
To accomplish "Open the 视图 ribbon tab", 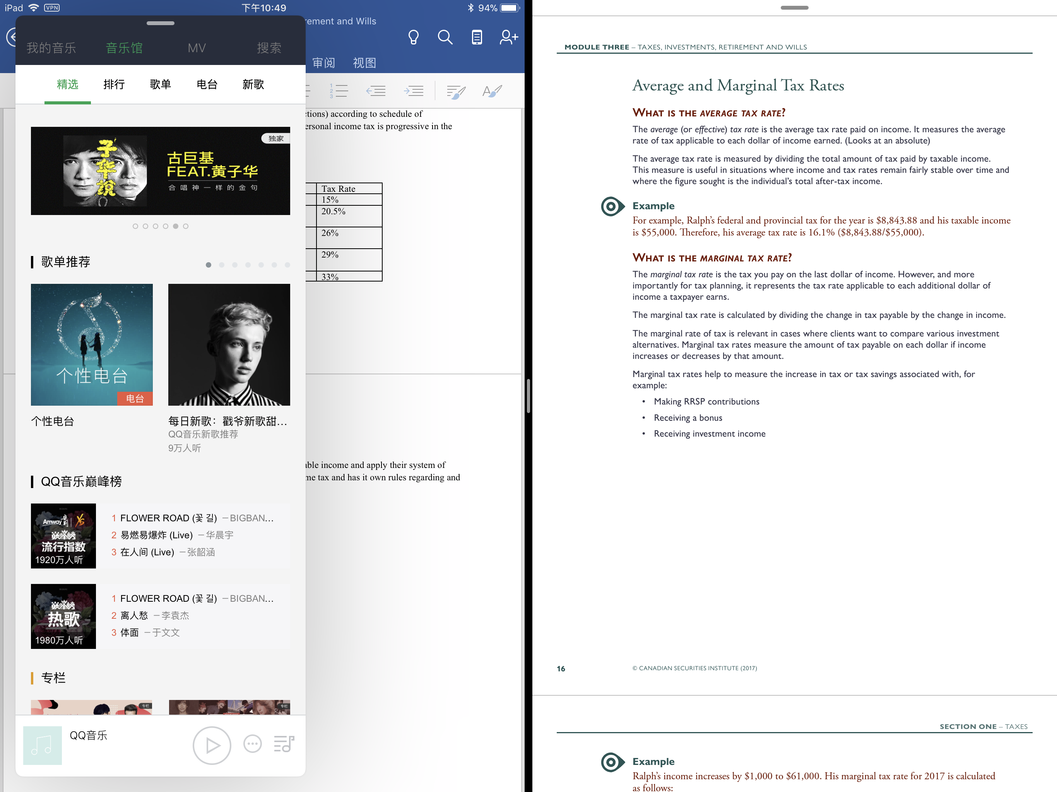I will (364, 63).
